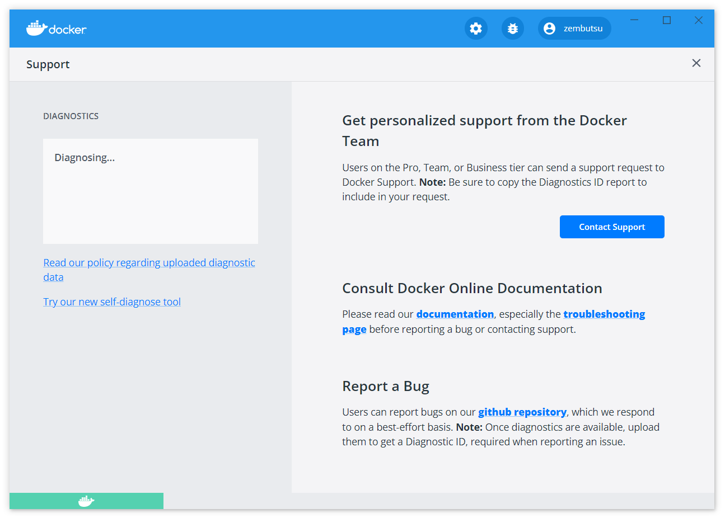Close the Support panel

(x=696, y=63)
